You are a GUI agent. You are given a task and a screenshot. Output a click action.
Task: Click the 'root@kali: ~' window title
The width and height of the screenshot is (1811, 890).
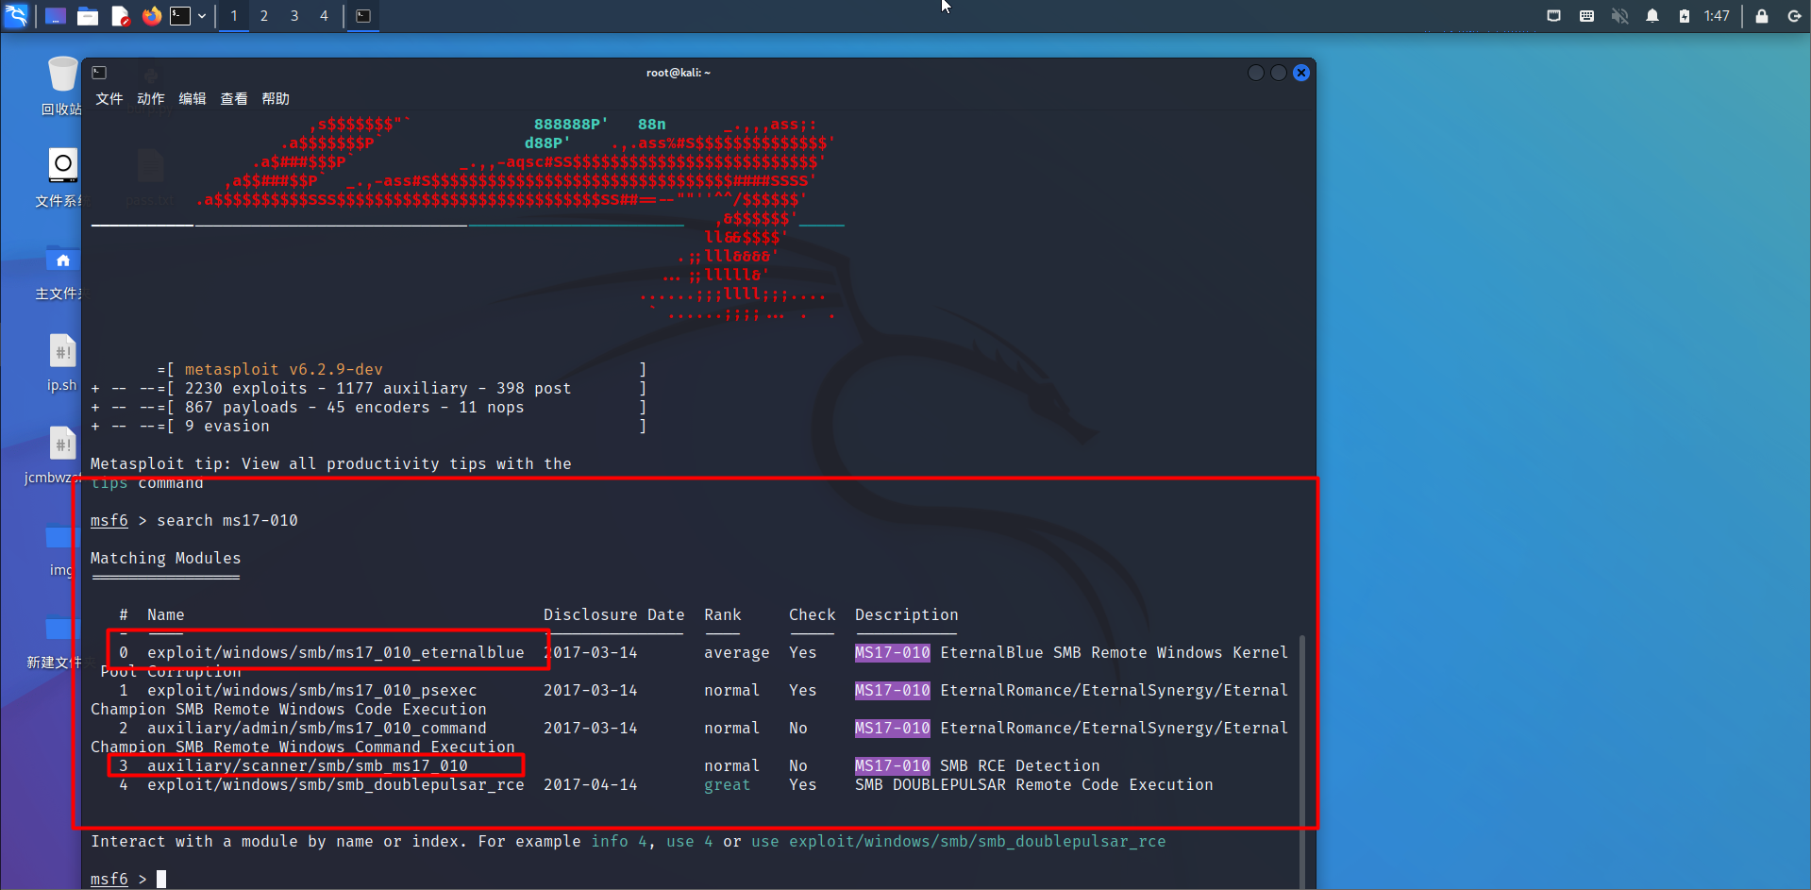pyautogui.click(x=679, y=73)
